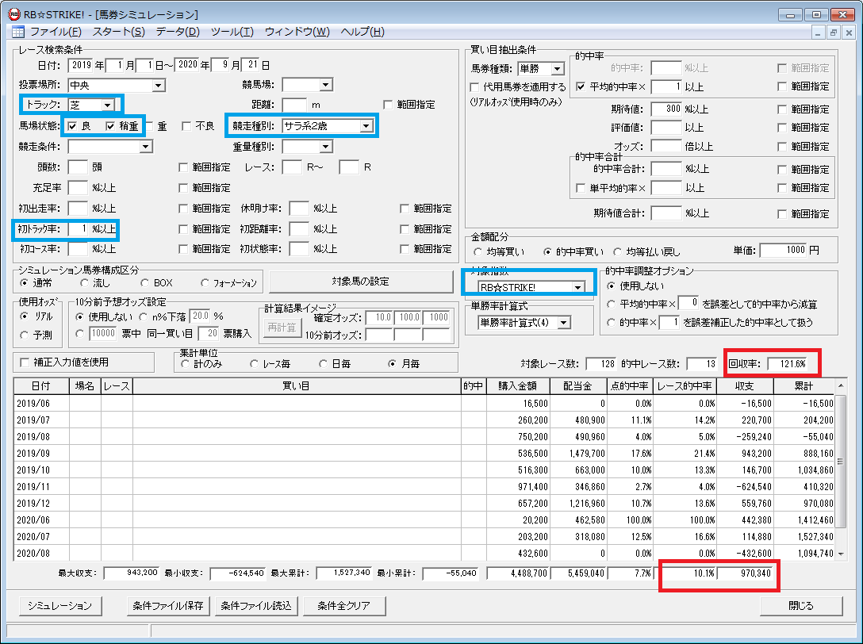Click the 再計算 button
This screenshot has width=863, height=644.
[x=282, y=328]
